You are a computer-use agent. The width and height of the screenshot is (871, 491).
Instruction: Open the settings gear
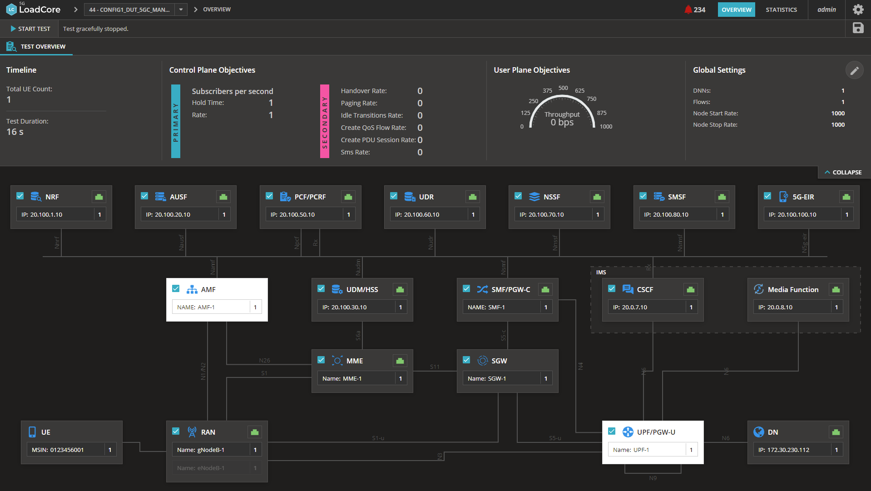click(858, 9)
